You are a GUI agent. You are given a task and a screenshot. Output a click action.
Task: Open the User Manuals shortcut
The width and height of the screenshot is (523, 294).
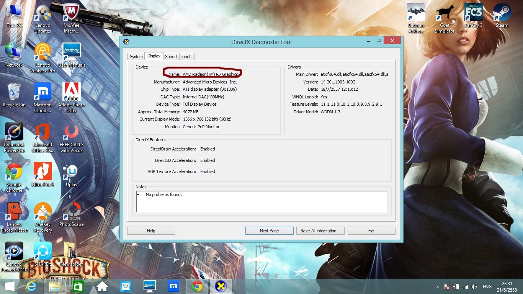pyautogui.click(x=72, y=56)
